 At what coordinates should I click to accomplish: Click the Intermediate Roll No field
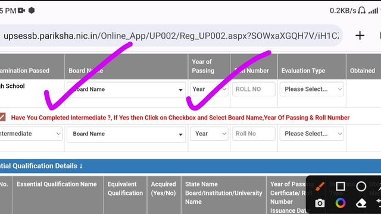click(x=254, y=133)
